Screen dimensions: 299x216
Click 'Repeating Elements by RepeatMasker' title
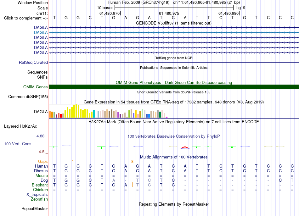[174, 204]
